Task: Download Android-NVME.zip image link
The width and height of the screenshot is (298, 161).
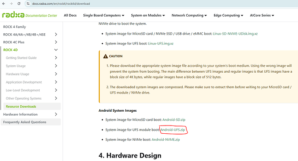Action: pyautogui.click(x=165, y=140)
